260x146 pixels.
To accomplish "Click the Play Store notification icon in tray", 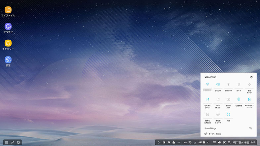I will [169, 142].
